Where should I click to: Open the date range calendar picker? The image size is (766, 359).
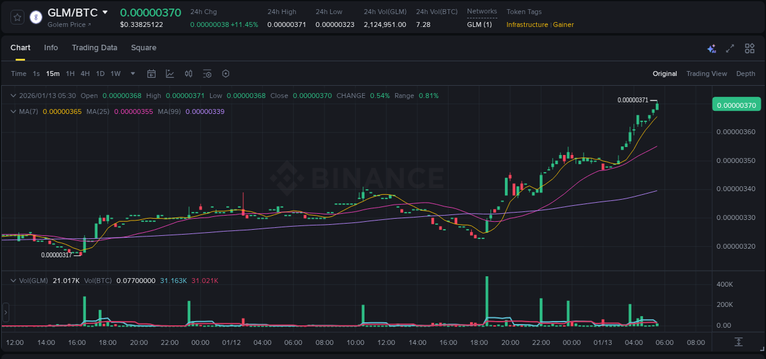[151, 74]
